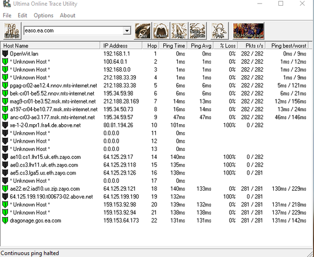Click green shield of ae22.er2.iad10.us.zip.zayo.com
314x257 pixels.
(x=5, y=189)
